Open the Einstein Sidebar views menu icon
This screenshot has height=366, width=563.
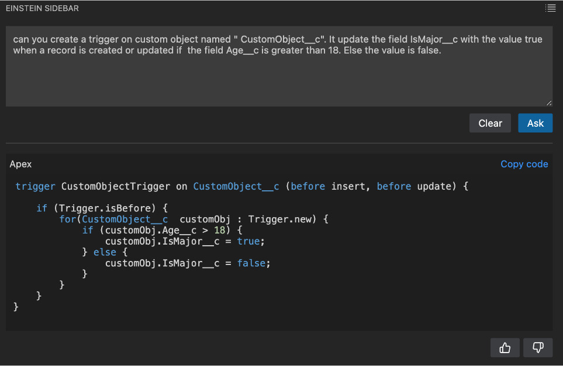pyautogui.click(x=550, y=8)
